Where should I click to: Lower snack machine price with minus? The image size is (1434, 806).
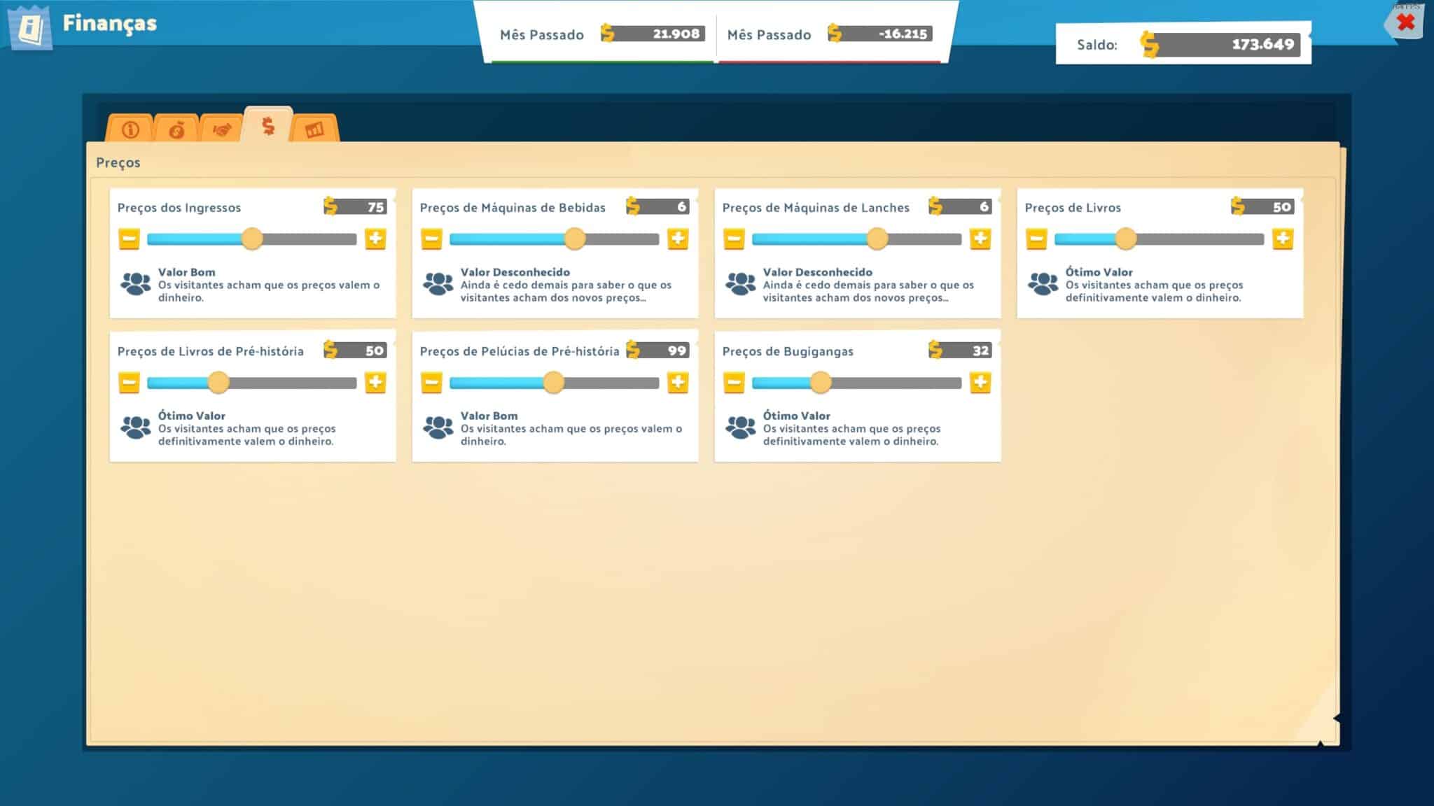pos(734,239)
